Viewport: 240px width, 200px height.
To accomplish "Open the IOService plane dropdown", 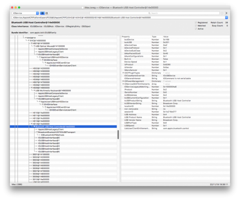I will coord(25,13).
